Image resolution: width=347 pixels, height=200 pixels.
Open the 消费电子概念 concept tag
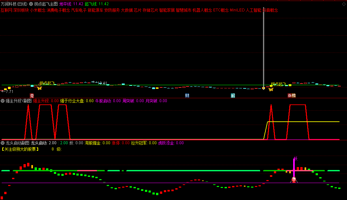[x=58, y=10]
